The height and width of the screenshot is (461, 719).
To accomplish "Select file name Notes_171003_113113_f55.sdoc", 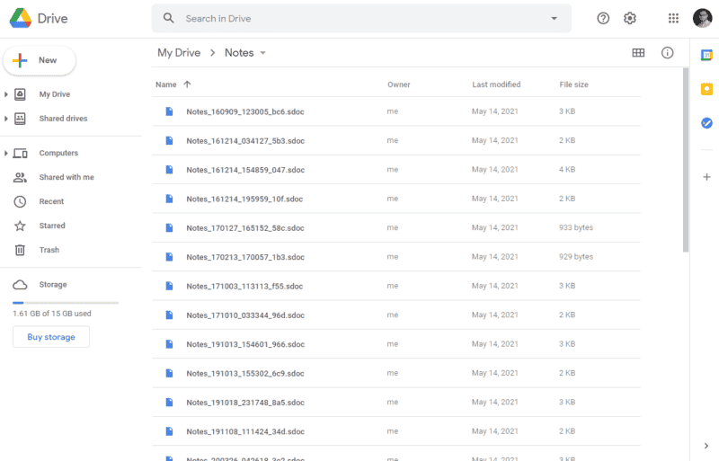I will 244,287.
